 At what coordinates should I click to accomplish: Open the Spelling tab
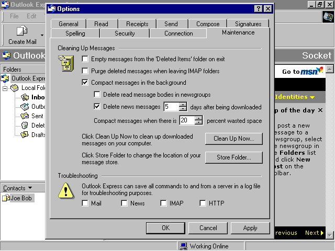(x=75, y=33)
